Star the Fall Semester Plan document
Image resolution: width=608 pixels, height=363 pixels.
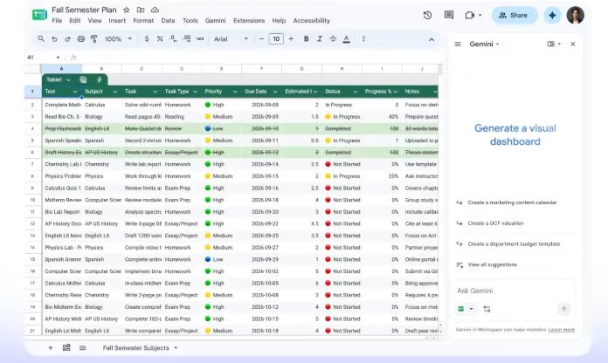click(x=127, y=10)
